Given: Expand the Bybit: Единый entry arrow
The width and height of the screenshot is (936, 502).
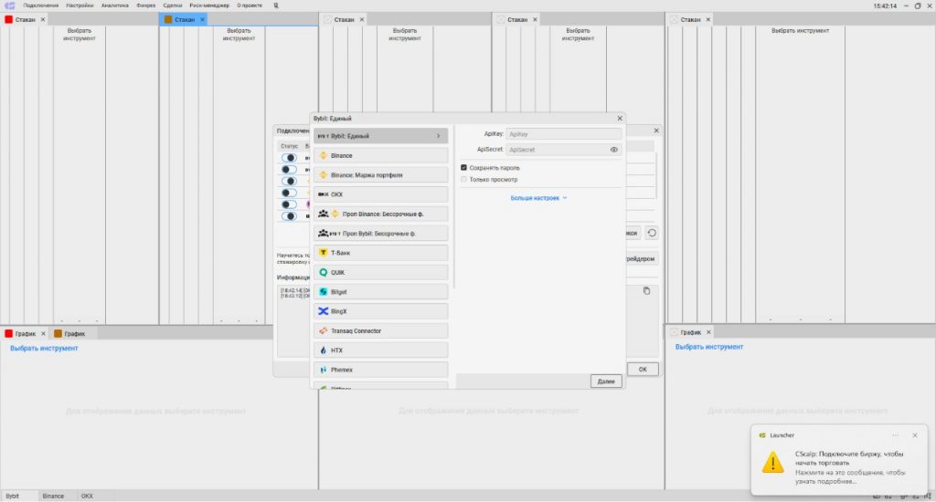Looking at the screenshot, I should click(438, 136).
